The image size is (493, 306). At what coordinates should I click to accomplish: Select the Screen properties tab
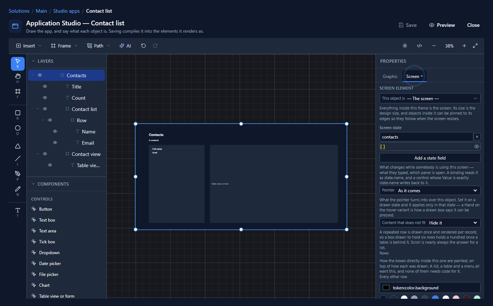click(x=414, y=76)
